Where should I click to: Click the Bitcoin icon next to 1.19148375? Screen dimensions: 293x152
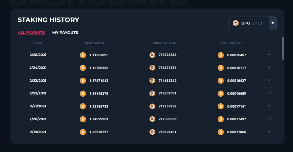pos(83,94)
